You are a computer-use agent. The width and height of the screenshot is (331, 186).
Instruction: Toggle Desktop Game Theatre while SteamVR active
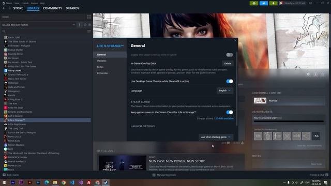(230, 81)
